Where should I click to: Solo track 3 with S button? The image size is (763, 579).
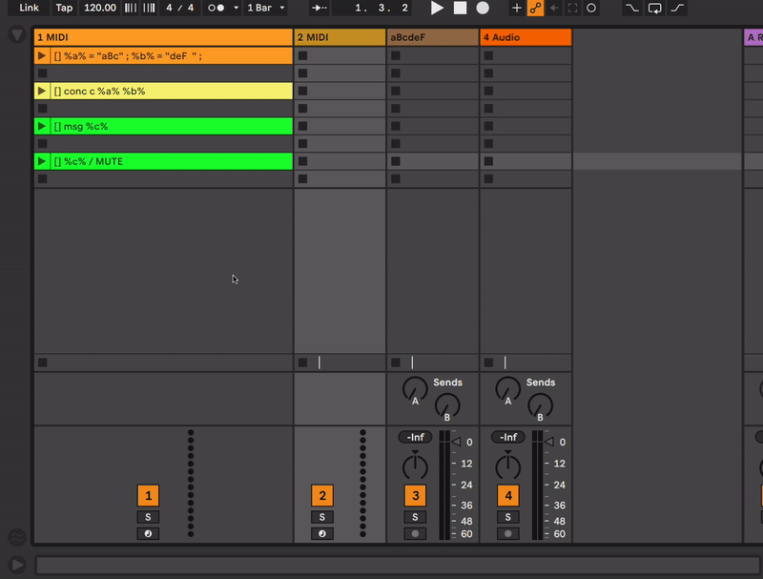415,517
